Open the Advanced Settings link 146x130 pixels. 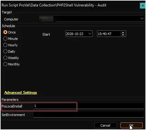click(20, 93)
